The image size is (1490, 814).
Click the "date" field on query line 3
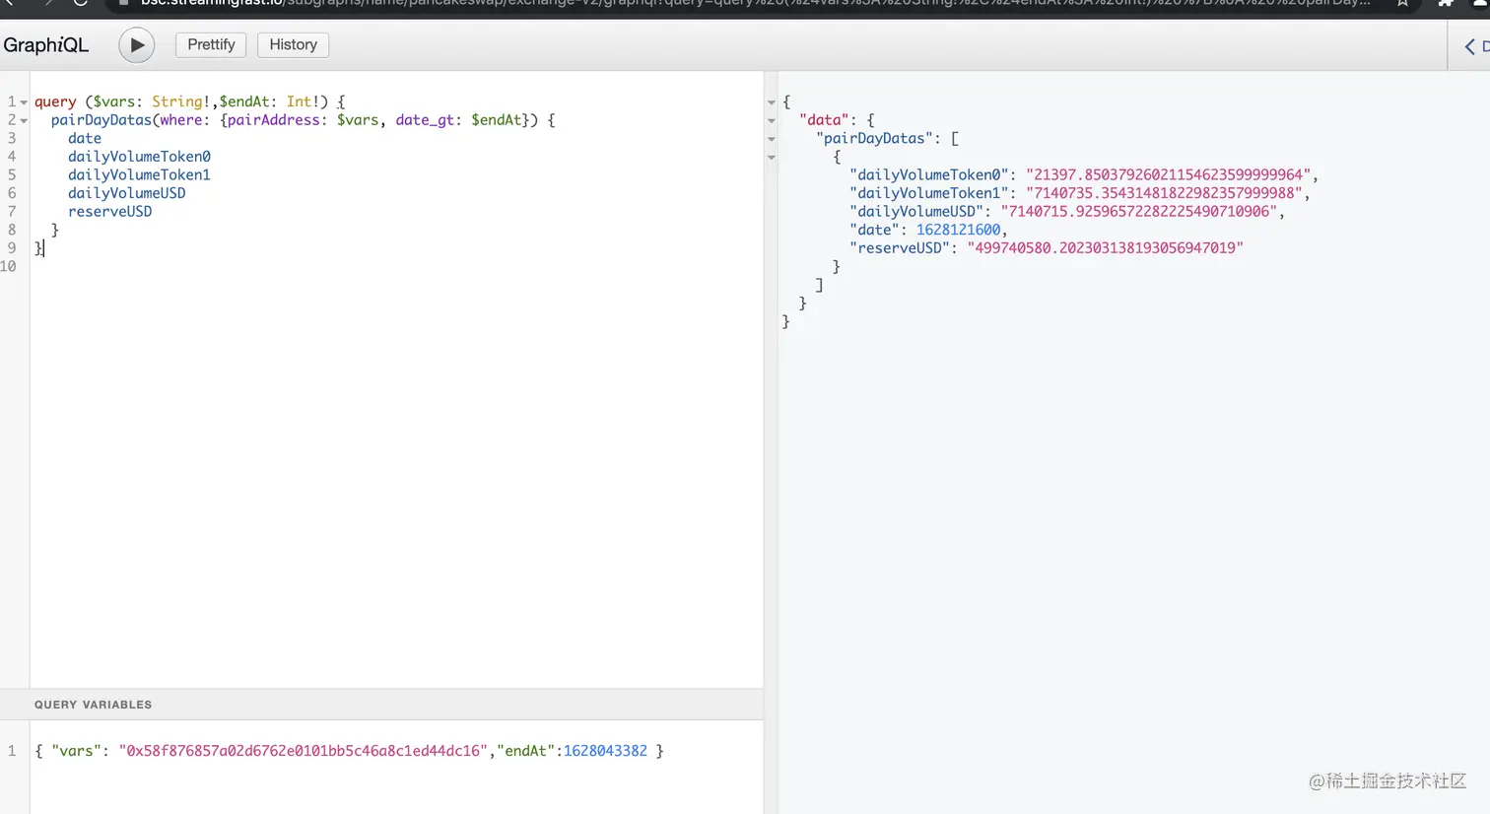point(85,139)
